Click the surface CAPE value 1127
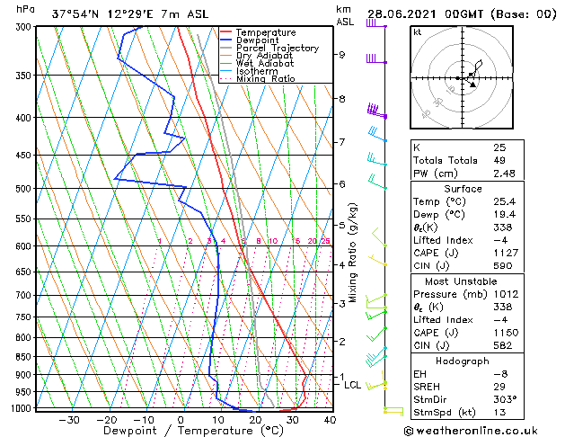 (x=506, y=253)
